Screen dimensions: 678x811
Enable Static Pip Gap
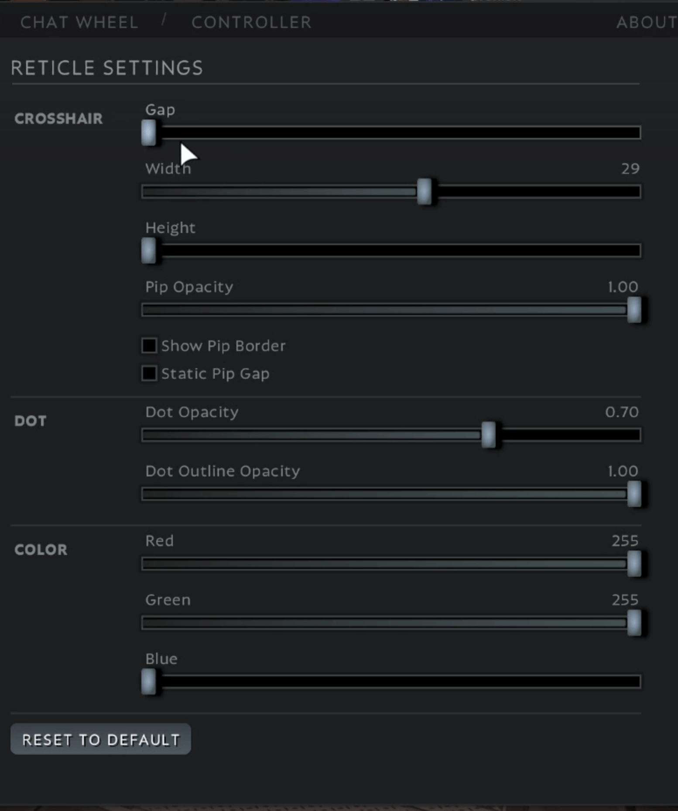148,373
